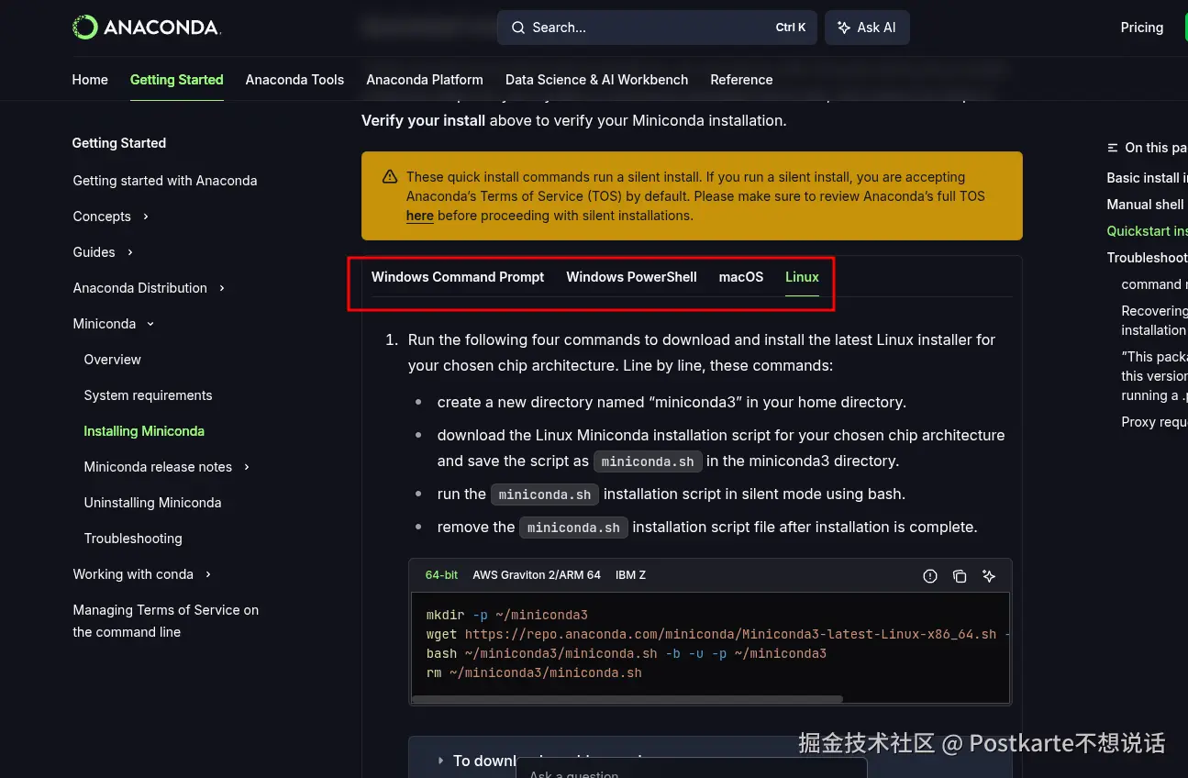This screenshot has width=1188, height=778.
Task: Click the search magnifier icon
Action: 519,28
